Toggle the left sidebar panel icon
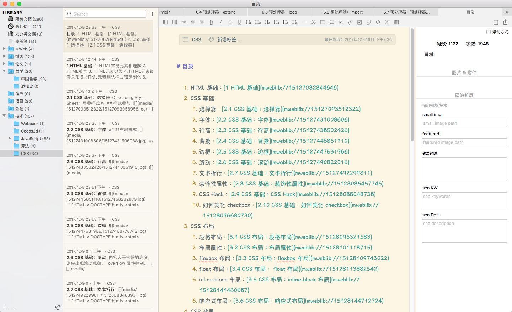Screen dimensions: 512x312 165,22
